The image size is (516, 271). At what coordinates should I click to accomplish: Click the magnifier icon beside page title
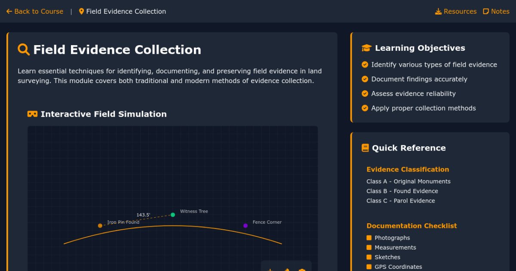[x=24, y=49]
